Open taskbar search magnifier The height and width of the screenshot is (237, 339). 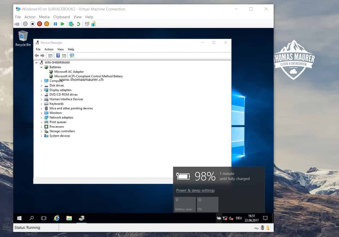32,218
